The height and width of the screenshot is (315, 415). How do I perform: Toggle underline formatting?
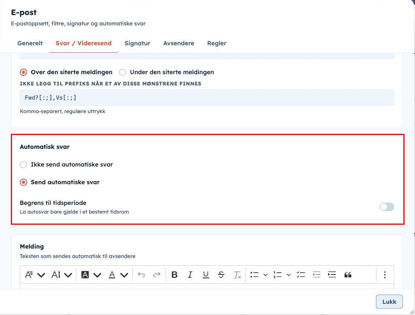[206, 275]
